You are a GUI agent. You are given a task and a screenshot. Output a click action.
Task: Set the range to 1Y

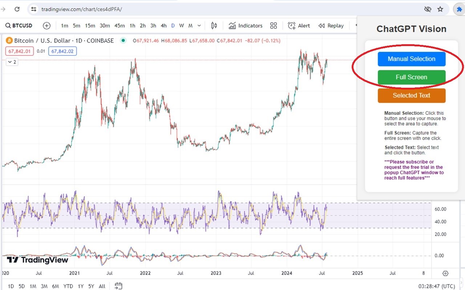(81, 286)
